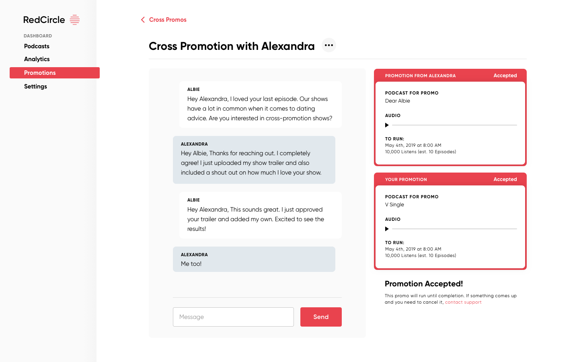
Task: Click Accepted status on Your Promotion
Action: [x=505, y=179]
